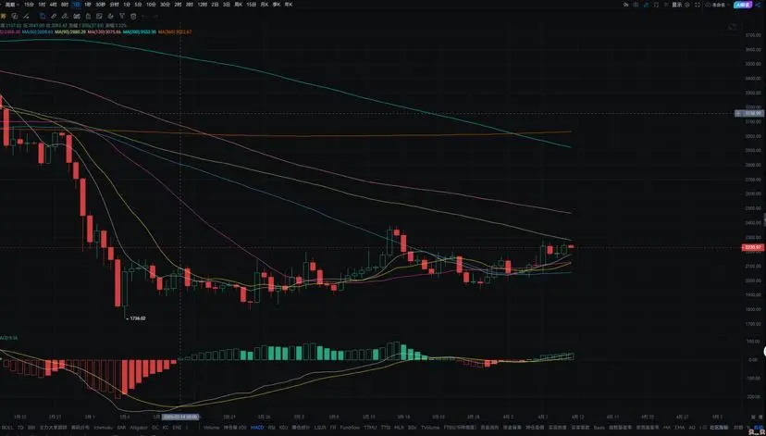
Task: Select the 8时 timeframe button
Action: coord(65,5)
